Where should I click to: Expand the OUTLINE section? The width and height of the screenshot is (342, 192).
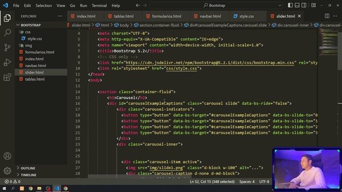(x=28, y=169)
